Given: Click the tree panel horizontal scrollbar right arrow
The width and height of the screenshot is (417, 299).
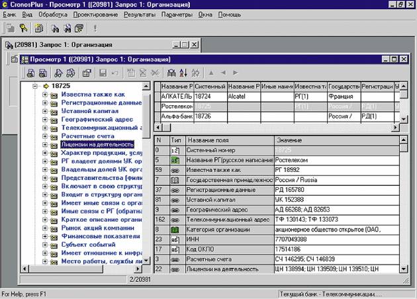Looking at the screenshot, I should pos(138,269).
